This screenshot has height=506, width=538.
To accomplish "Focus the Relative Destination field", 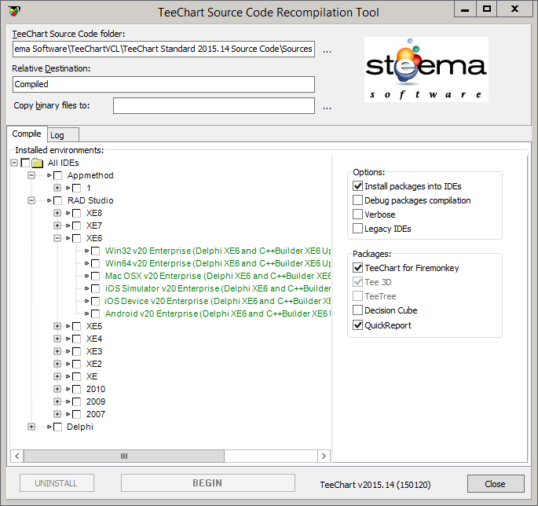I will tap(163, 84).
